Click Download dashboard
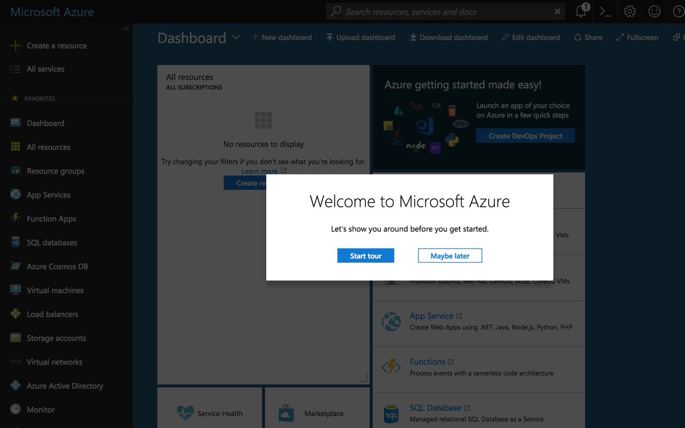 pos(449,38)
